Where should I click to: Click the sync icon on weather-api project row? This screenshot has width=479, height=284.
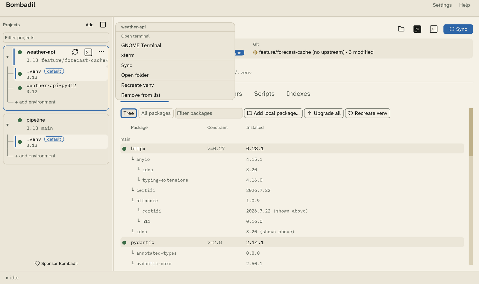point(75,52)
